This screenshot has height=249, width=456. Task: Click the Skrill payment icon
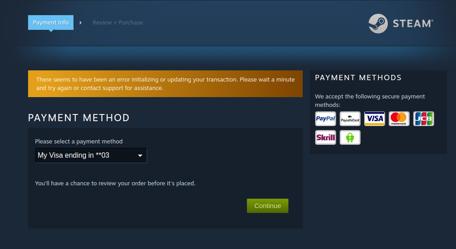(x=325, y=138)
